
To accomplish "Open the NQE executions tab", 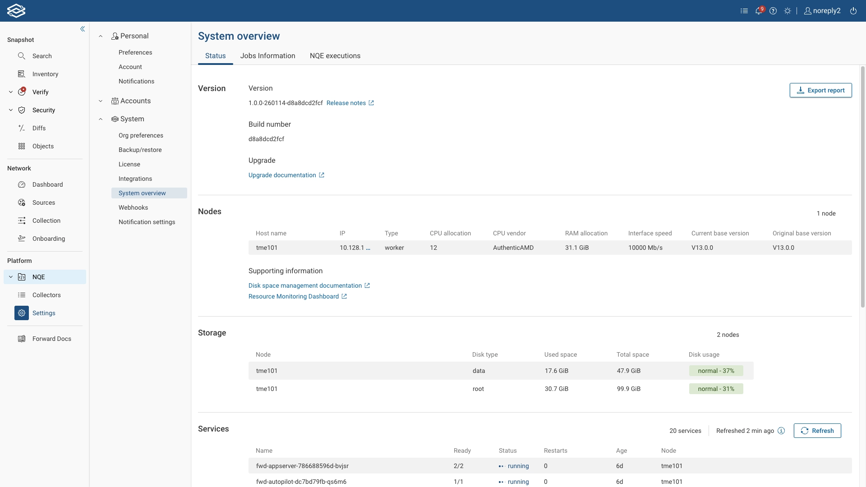I will tap(335, 55).
